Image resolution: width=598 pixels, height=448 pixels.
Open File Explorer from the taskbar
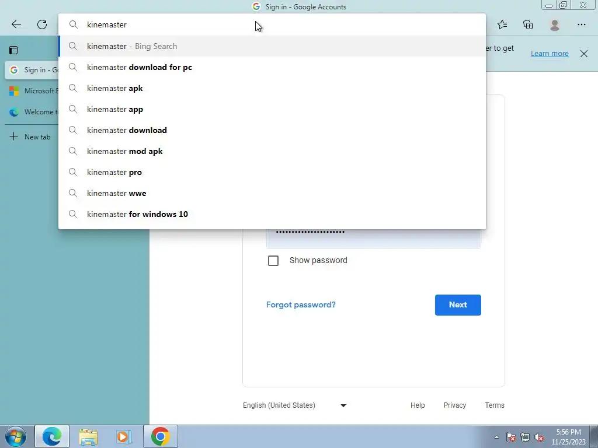[x=88, y=436]
